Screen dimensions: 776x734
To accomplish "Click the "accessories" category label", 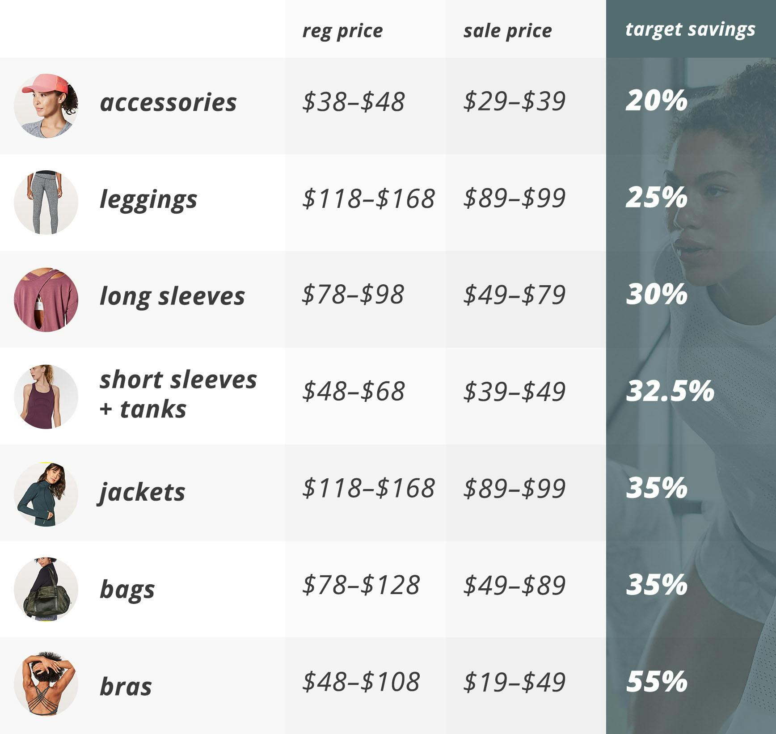I will 168,102.
